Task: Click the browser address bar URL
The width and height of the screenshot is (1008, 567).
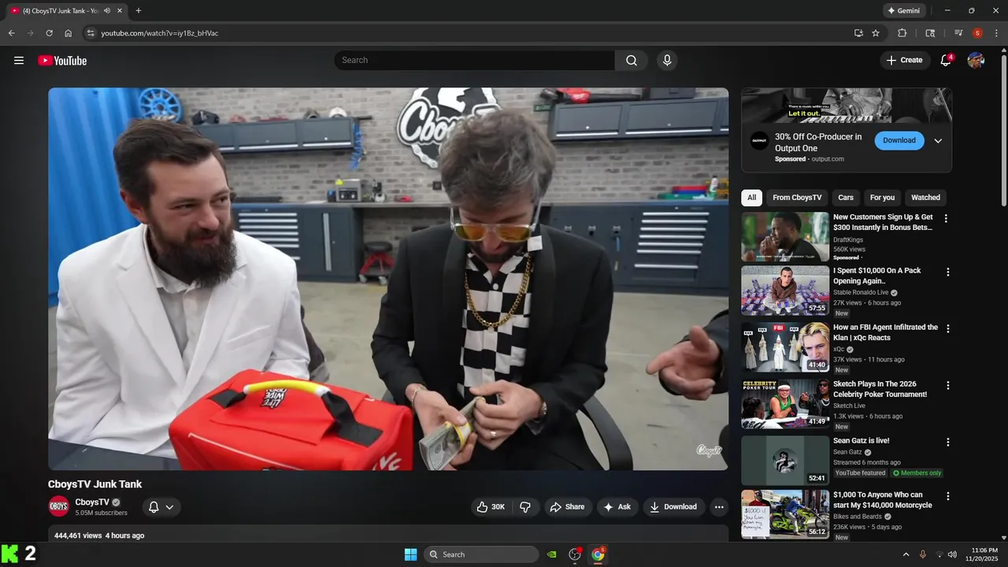Action: pyautogui.click(x=159, y=33)
